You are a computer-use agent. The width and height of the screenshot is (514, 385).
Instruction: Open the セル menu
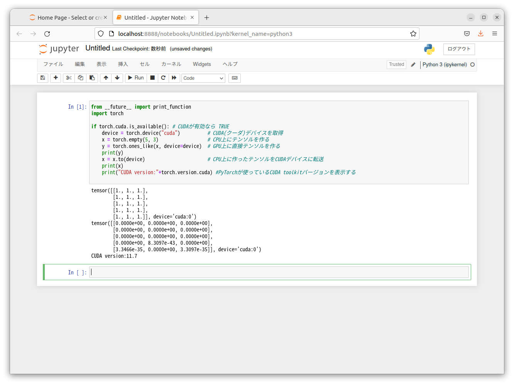click(145, 64)
